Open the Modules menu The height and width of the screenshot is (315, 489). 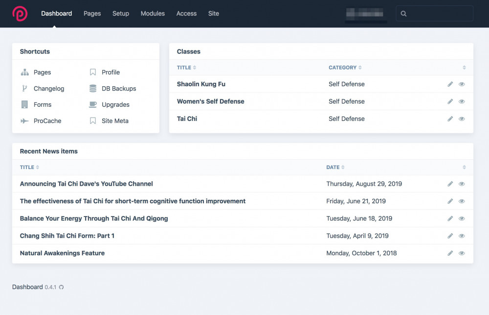(x=153, y=14)
